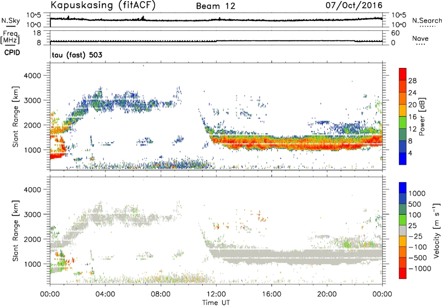Select the CPID row label

[x=12, y=52]
